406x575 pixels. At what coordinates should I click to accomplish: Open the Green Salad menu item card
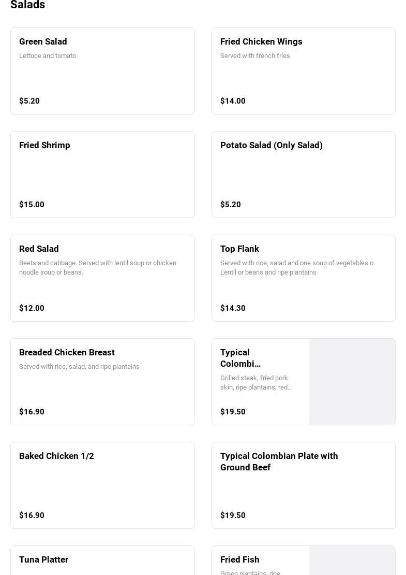[x=102, y=71]
